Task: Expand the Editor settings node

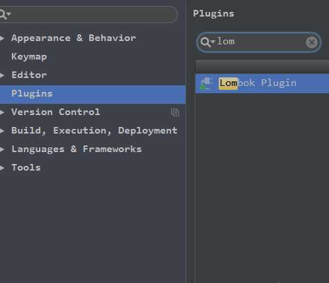Action: pos(2,75)
